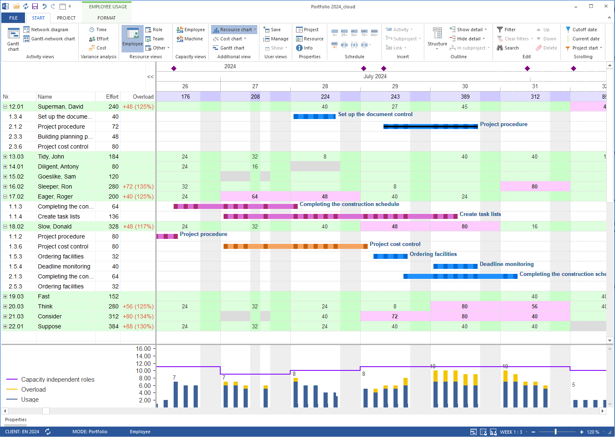This screenshot has height=437, width=615.
Task: Click the sync icon in status bar
Action: [x=48, y=432]
